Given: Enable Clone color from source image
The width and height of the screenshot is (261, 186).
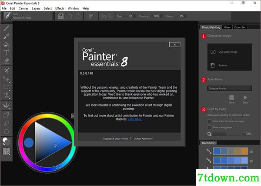Looking at the screenshot, I should tap(209, 121).
